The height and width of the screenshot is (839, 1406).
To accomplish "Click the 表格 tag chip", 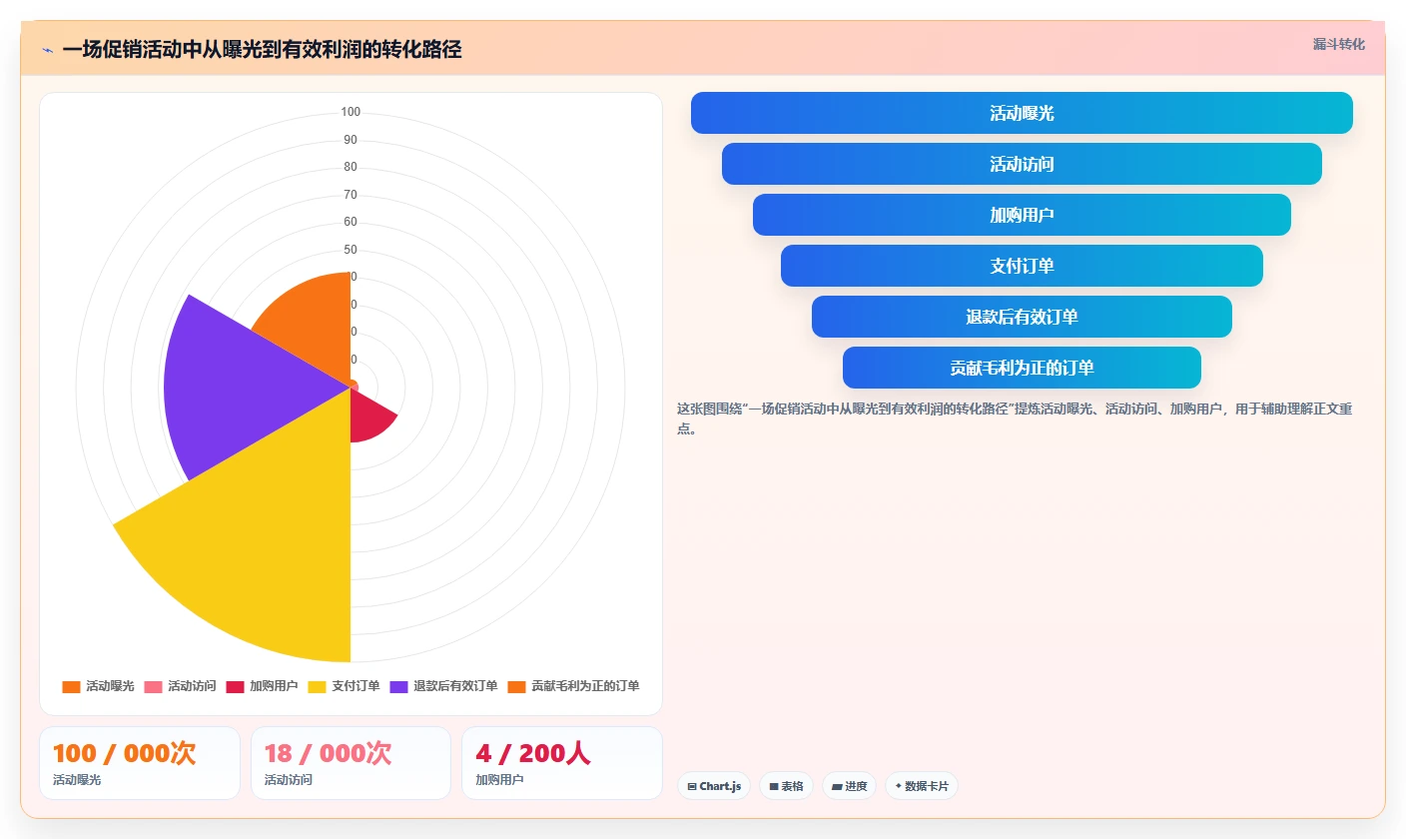I will pyautogui.click(x=787, y=786).
